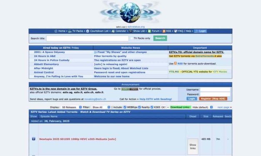The image size is (261, 156).
Task: Open FAQ / Help page
Action: click(x=184, y=31)
